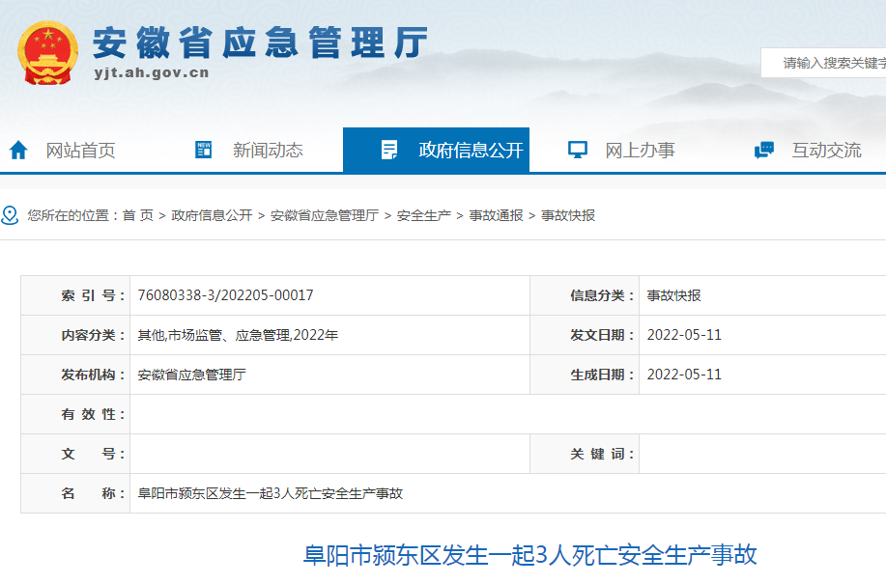Open the 网站首页 navigation tab

coord(81,150)
